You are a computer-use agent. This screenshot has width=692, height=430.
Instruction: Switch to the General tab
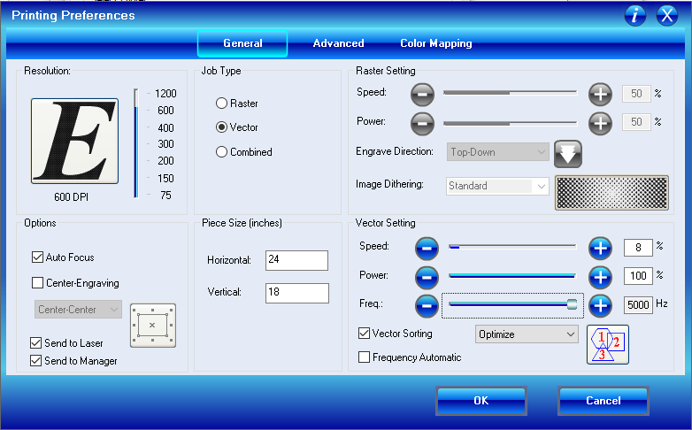(242, 43)
